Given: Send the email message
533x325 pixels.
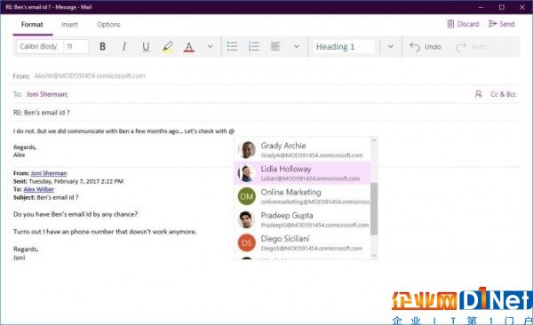Looking at the screenshot, I should pyautogui.click(x=501, y=24).
